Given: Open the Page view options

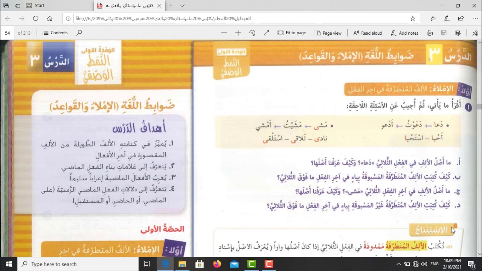Looking at the screenshot, I should coord(328,33).
